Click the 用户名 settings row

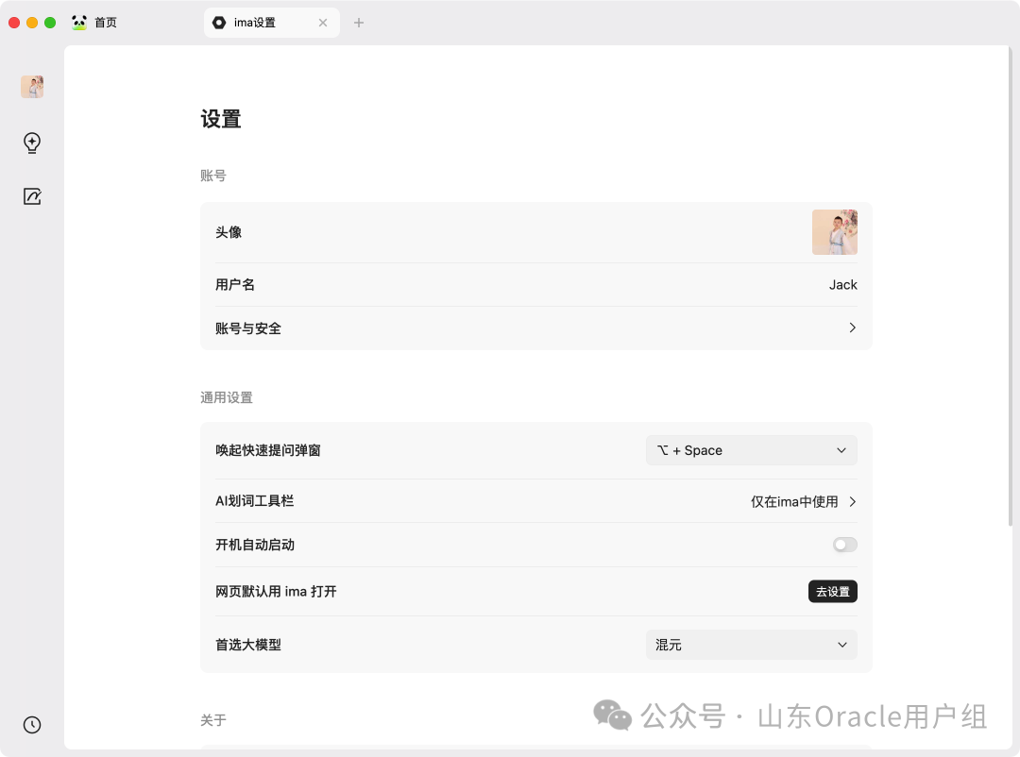tap(536, 285)
